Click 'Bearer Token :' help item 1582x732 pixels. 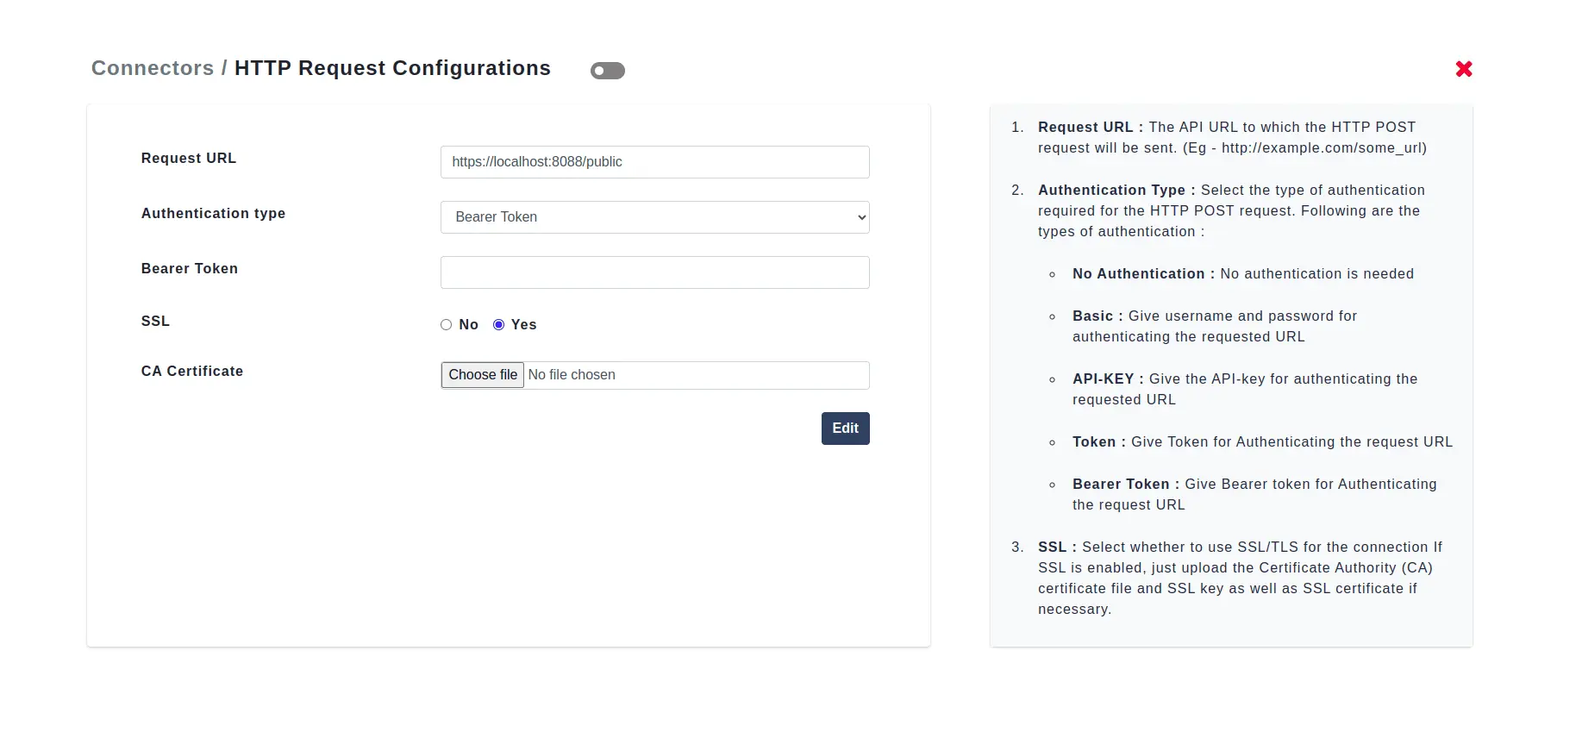click(1126, 485)
